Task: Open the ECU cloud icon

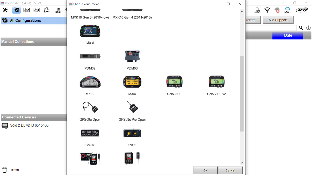Action: click(287, 10)
